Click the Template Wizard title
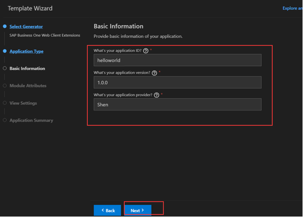Screen dimensions: 303x217 (30, 8)
